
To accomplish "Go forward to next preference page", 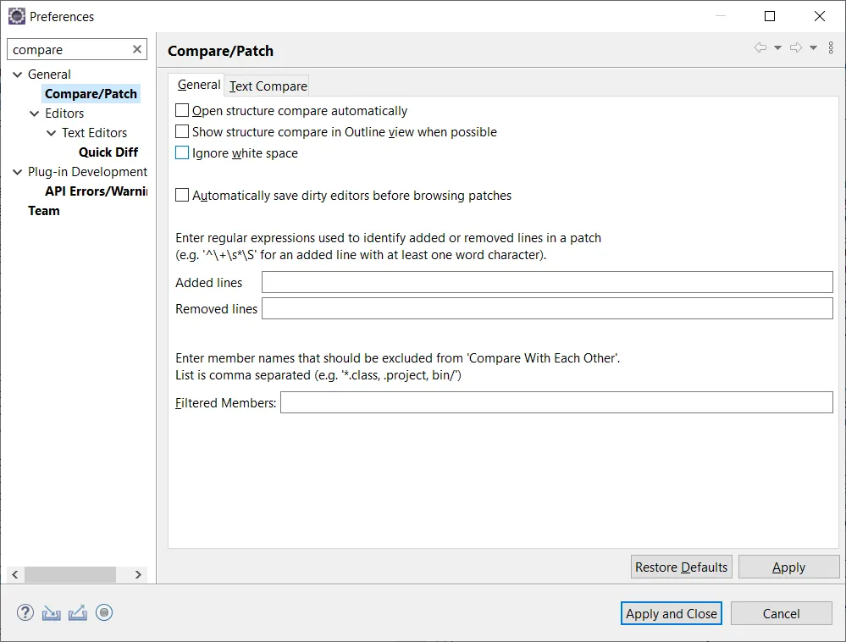I will click(796, 48).
